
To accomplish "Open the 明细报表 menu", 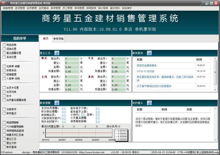I will (91, 8).
